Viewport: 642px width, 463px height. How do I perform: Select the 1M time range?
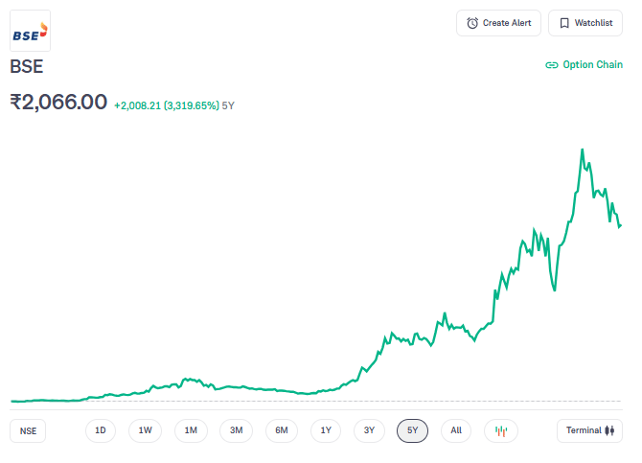click(x=191, y=430)
